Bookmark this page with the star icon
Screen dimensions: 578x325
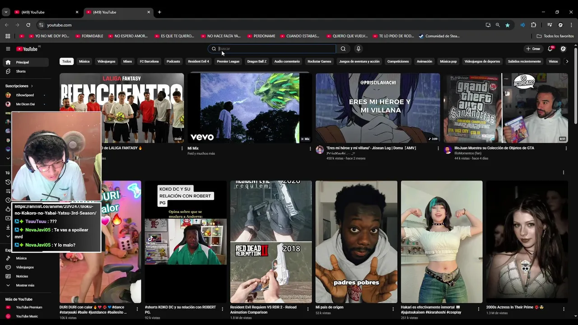click(x=508, y=25)
